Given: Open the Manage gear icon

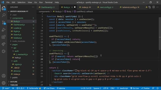Looking at the screenshot, I should pos(4,83).
